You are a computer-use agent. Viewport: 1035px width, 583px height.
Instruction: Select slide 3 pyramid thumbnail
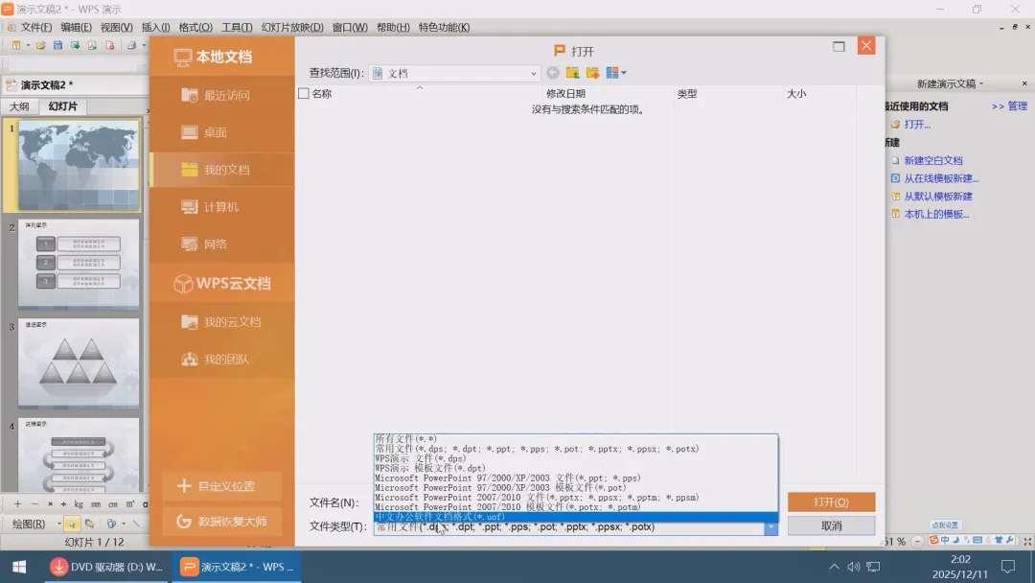[x=79, y=363]
